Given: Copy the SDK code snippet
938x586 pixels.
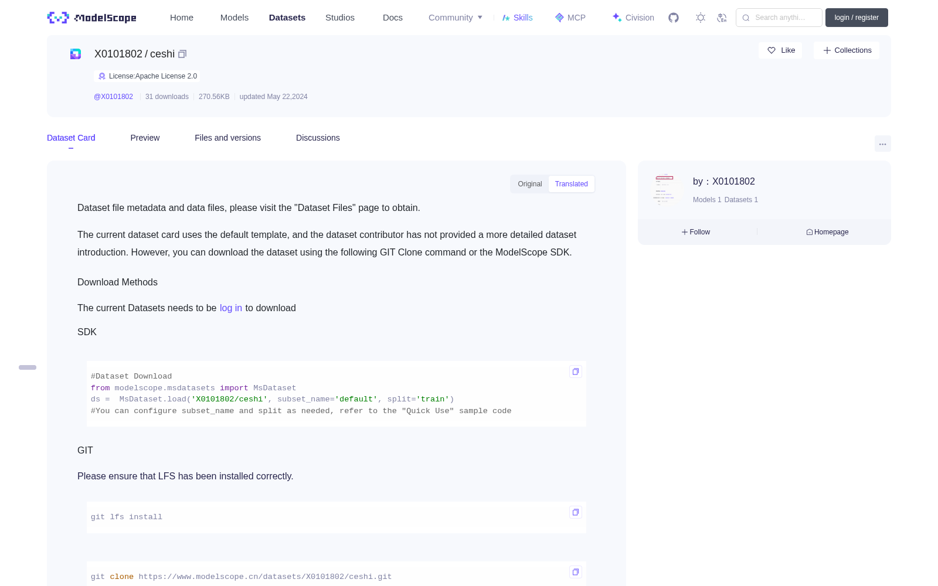Looking at the screenshot, I should pos(576,372).
